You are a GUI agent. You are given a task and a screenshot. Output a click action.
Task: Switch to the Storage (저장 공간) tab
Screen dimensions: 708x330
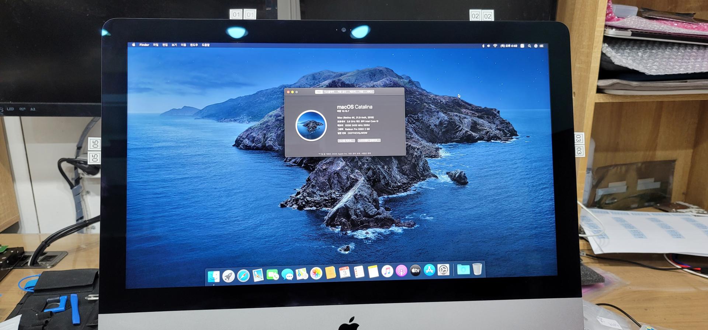click(342, 92)
